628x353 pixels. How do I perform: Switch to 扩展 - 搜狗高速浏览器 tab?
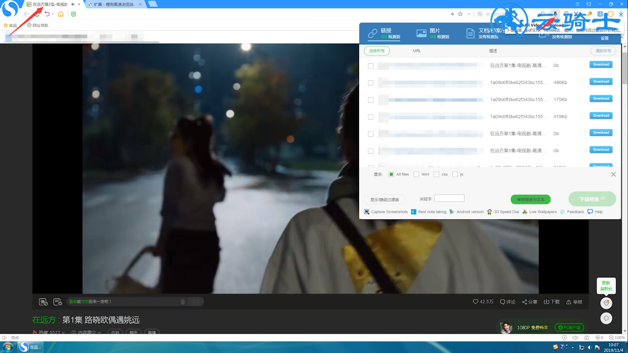[x=114, y=4]
